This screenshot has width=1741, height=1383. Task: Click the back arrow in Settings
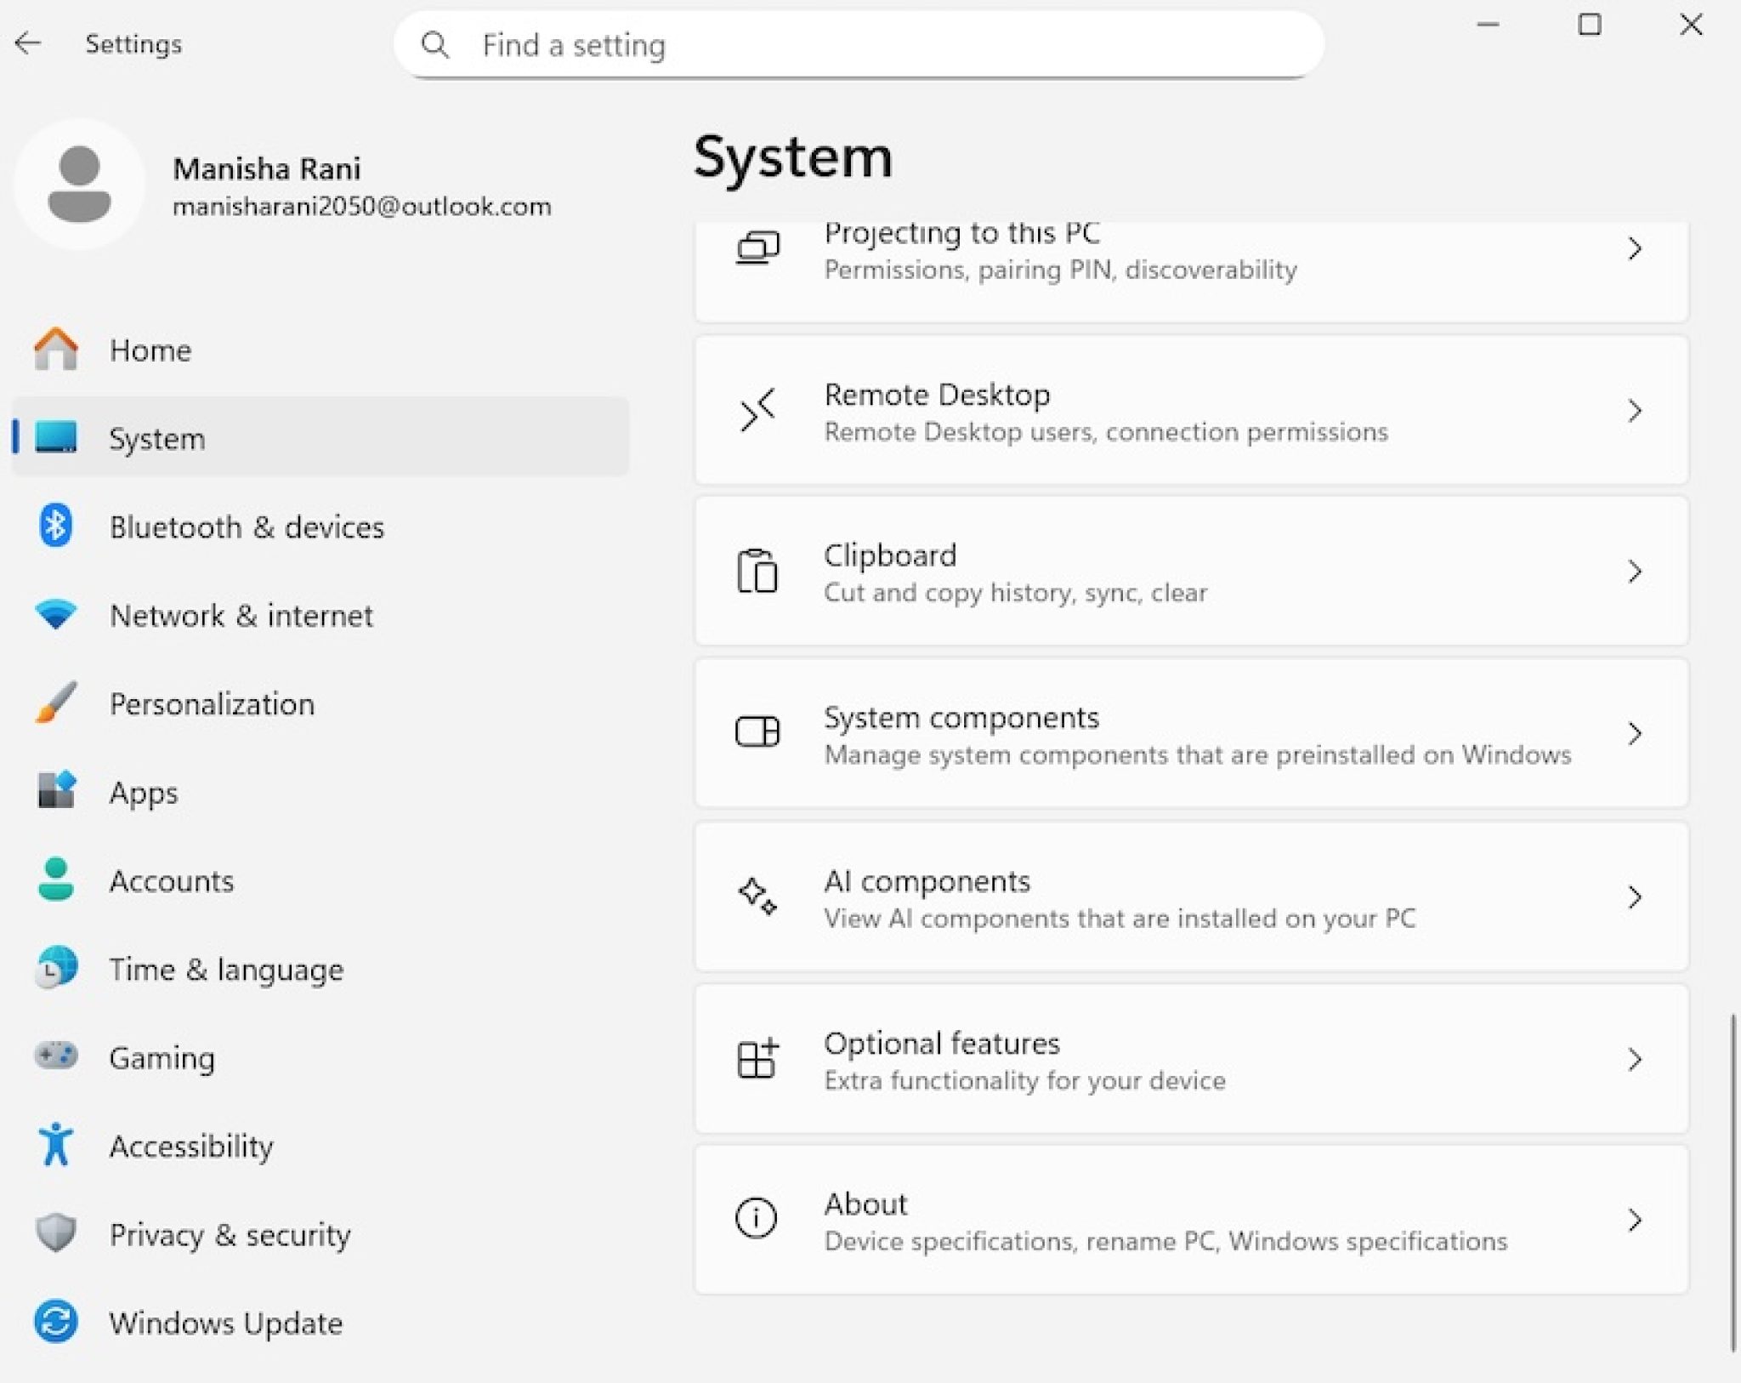pos(30,43)
